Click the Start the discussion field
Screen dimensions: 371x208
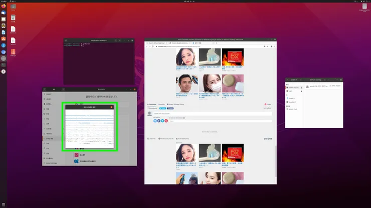[213, 113]
